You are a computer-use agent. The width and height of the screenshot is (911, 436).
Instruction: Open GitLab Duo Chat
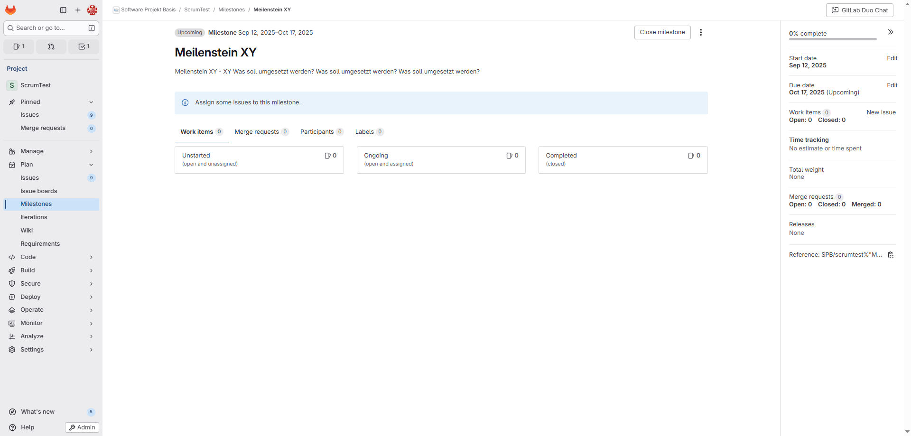[x=859, y=10]
